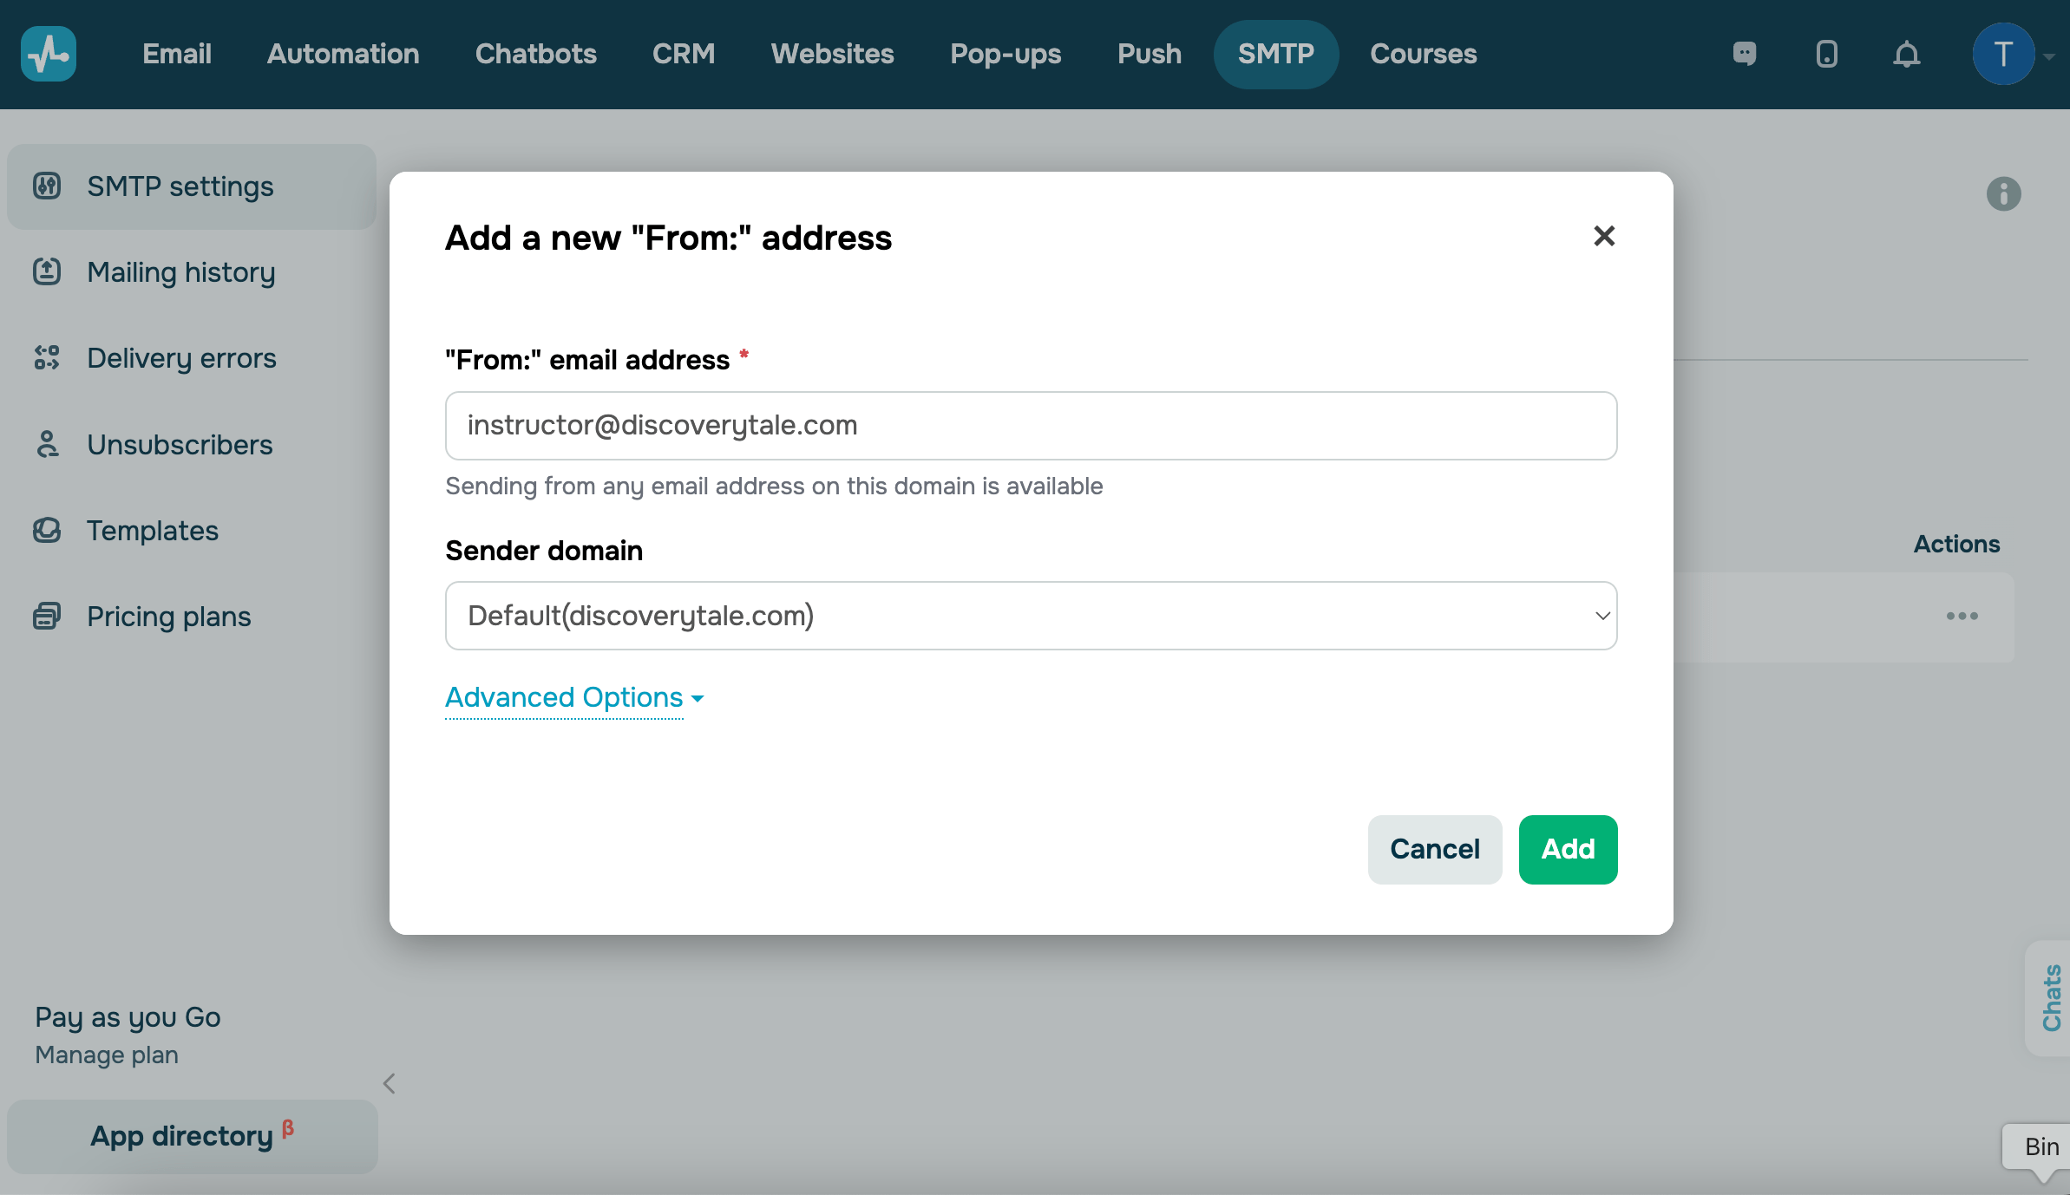The width and height of the screenshot is (2070, 1195).
Task: Click the Templates sidebar icon
Action: point(47,530)
